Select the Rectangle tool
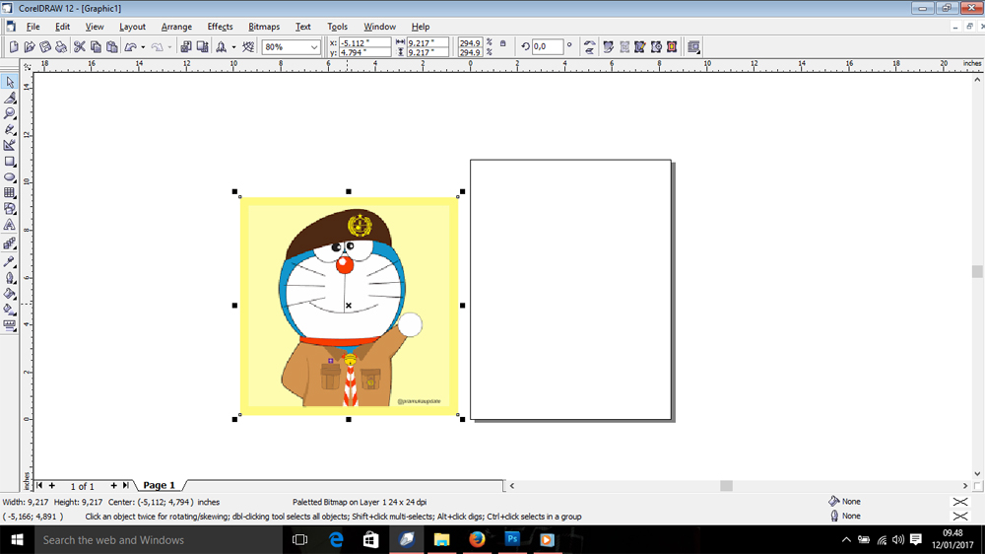This screenshot has width=985, height=554. pyautogui.click(x=10, y=162)
